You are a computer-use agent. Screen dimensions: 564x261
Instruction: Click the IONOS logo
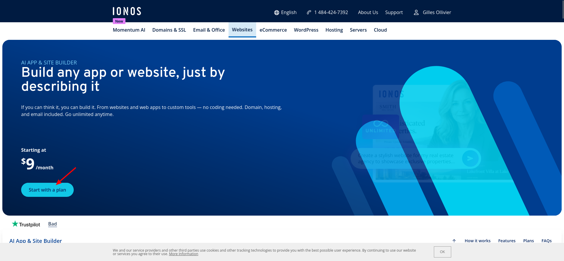pyautogui.click(x=127, y=11)
